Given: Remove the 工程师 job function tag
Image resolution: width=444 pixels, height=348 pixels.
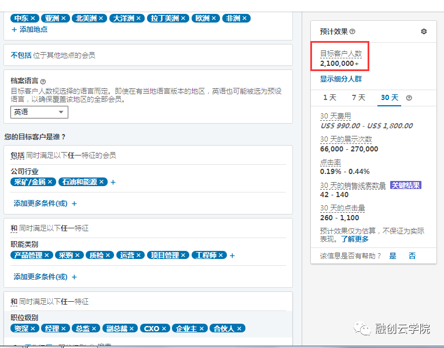Looking at the screenshot, I should 221,256.
